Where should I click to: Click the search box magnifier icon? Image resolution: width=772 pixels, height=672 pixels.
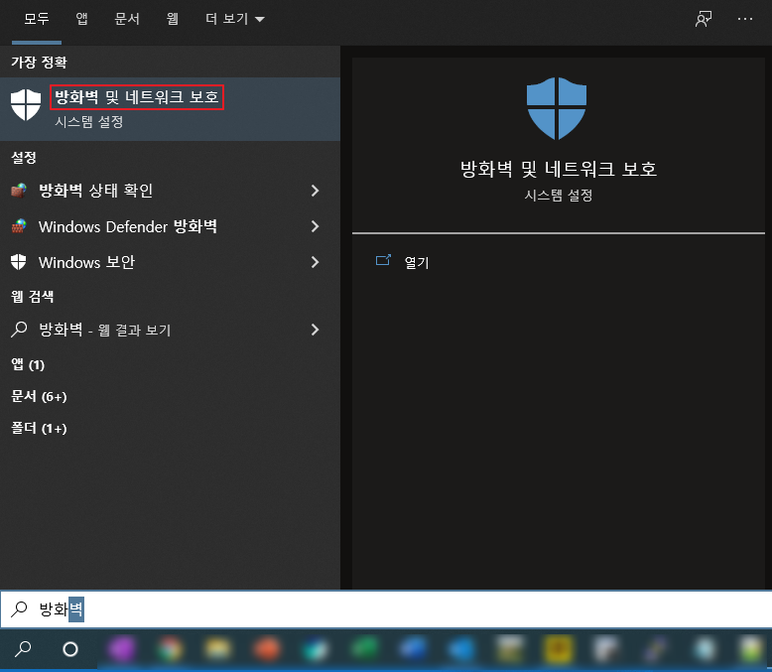pyautogui.click(x=19, y=609)
